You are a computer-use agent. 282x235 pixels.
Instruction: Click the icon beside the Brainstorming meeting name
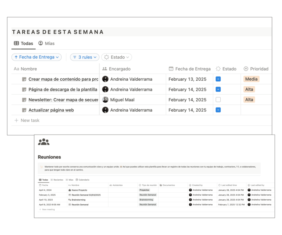pyautogui.click(x=70, y=200)
